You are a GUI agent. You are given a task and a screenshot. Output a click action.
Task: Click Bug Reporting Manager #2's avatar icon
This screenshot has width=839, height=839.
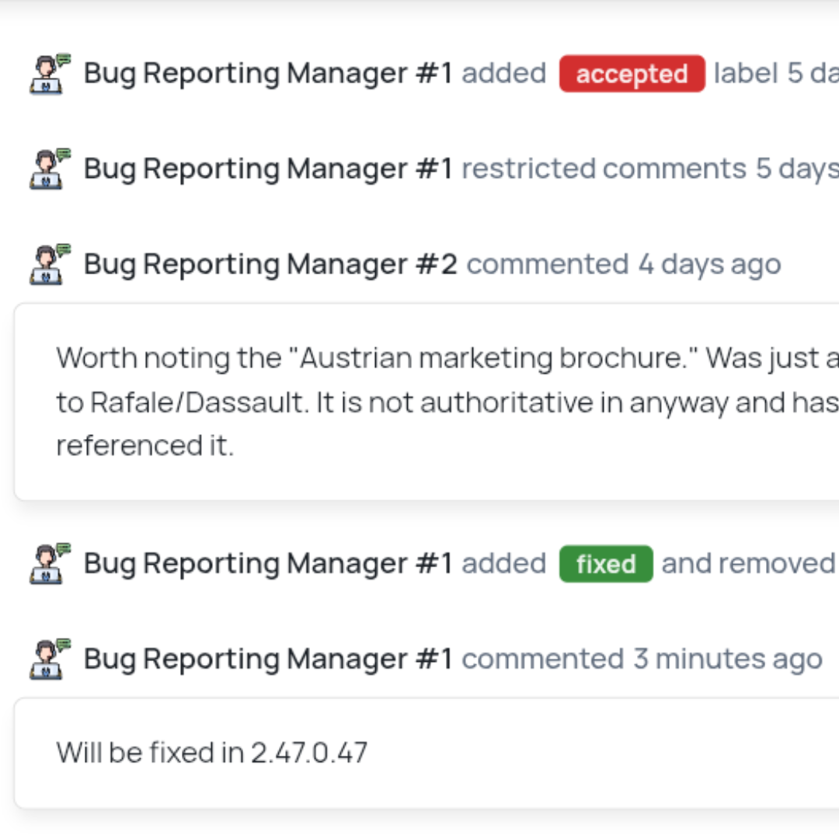point(50,264)
